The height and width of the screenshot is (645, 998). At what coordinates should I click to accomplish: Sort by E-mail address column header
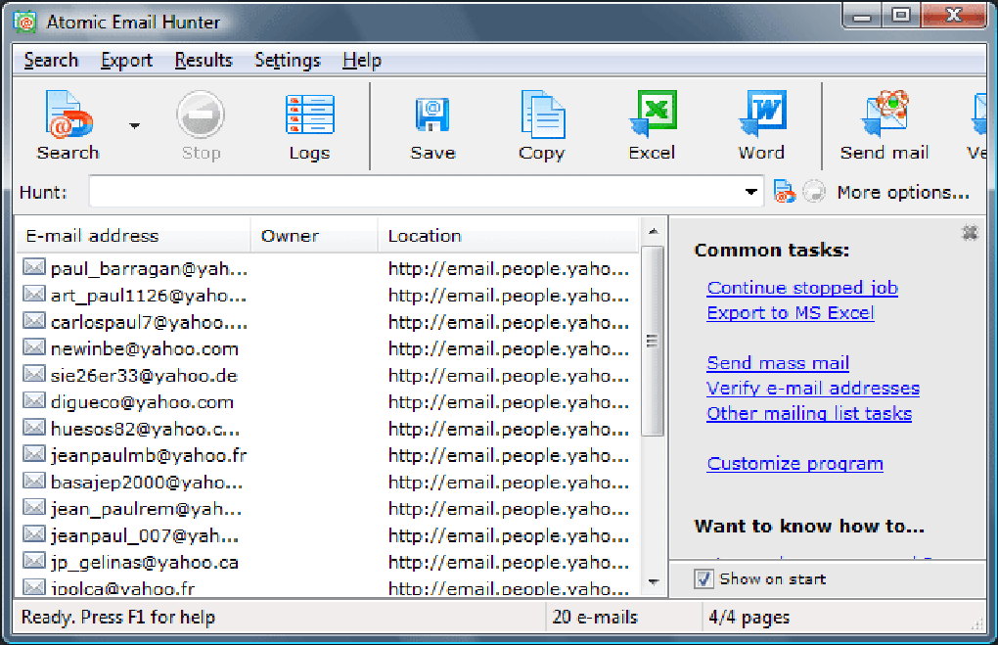tap(132, 236)
